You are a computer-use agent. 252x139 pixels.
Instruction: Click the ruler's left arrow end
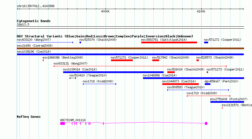pyautogui.click(x=18, y=9)
